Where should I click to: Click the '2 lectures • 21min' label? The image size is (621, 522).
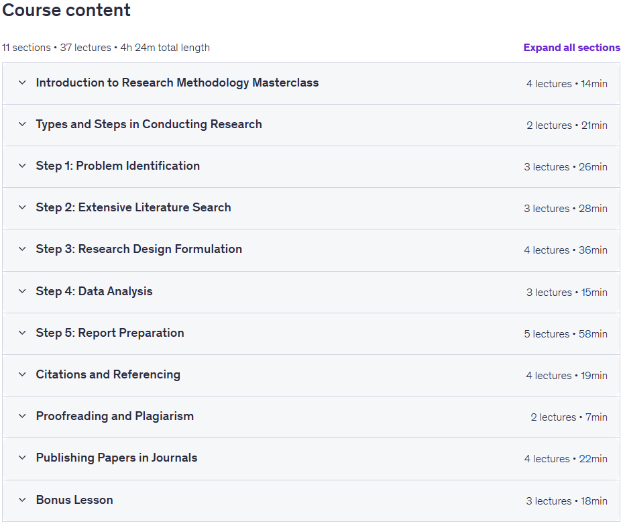tap(567, 125)
